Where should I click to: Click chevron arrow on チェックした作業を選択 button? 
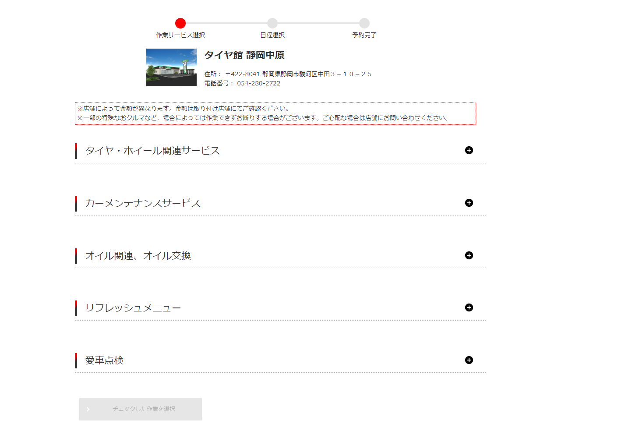coord(88,409)
